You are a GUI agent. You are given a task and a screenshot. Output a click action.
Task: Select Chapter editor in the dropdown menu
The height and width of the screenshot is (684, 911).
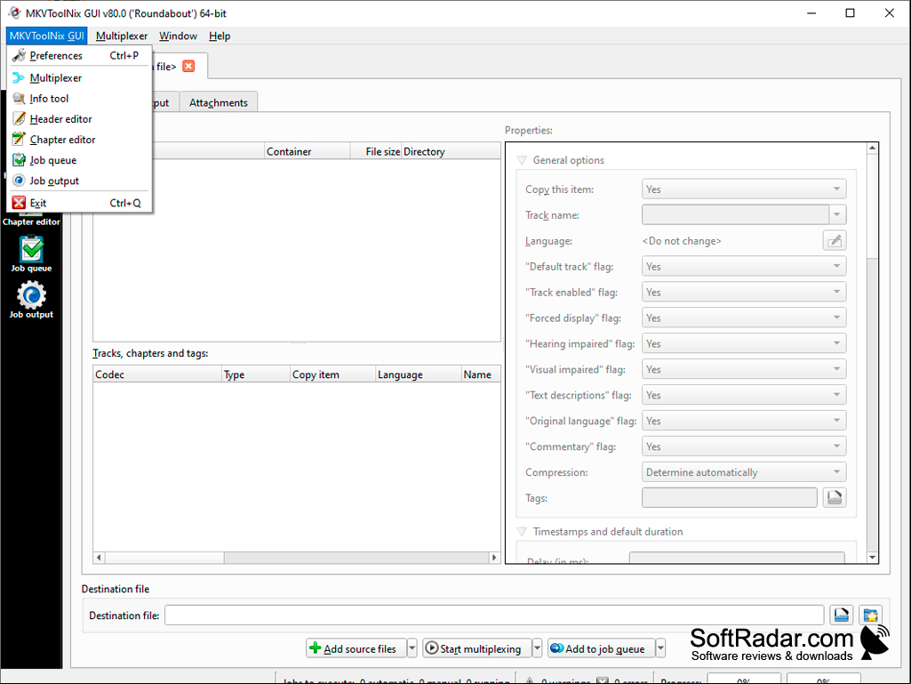coord(80,140)
